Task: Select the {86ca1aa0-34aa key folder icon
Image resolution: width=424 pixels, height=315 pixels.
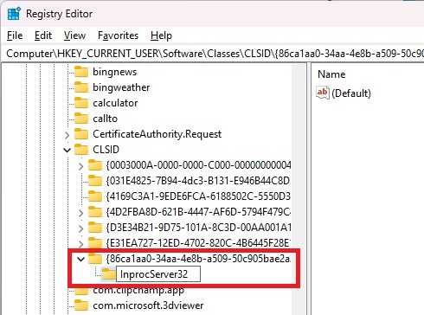Action: pos(95,259)
